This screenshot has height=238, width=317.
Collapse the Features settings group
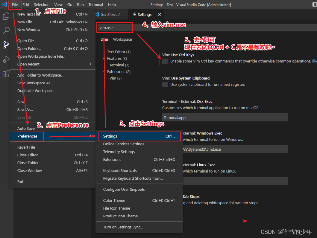click(104, 59)
